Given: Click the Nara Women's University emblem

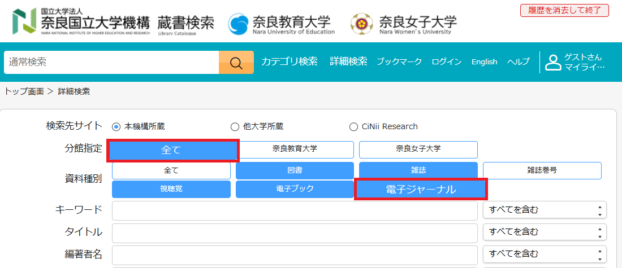Looking at the screenshot, I should pos(361,23).
